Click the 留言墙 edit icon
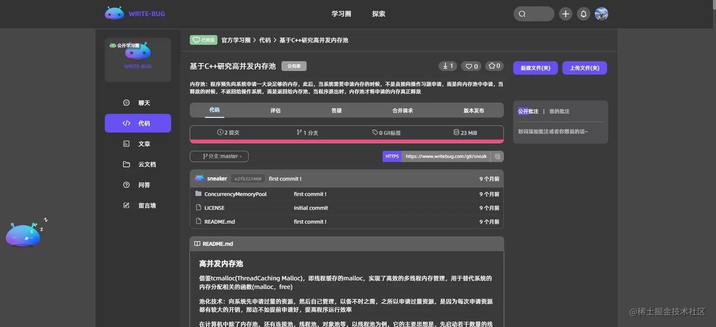716x327 pixels. pyautogui.click(x=126, y=205)
